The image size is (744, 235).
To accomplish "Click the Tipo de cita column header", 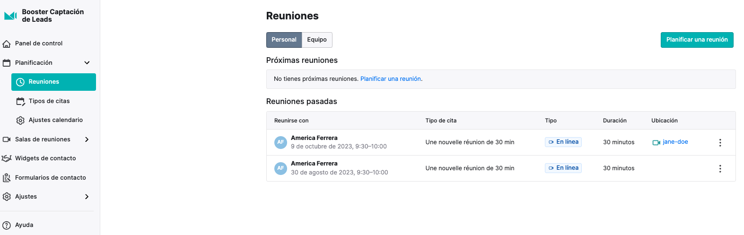I will click(x=441, y=121).
